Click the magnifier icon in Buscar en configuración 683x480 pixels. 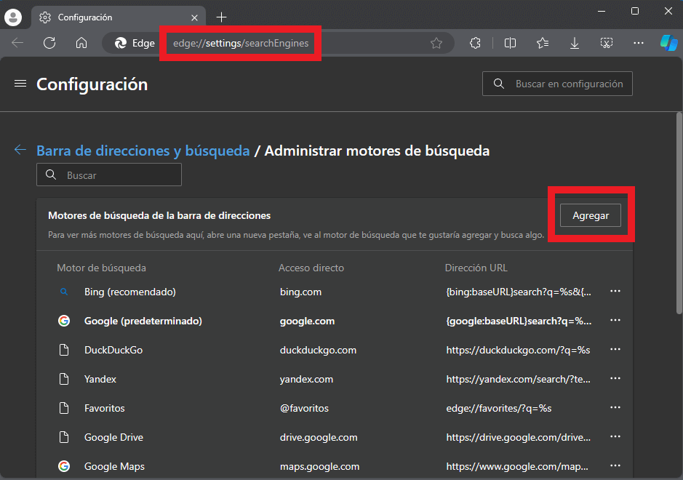[499, 84]
